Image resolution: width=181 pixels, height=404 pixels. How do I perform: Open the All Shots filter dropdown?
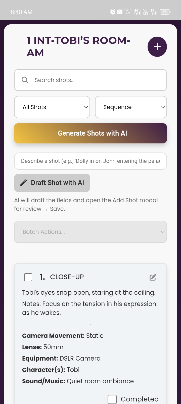coord(52,107)
